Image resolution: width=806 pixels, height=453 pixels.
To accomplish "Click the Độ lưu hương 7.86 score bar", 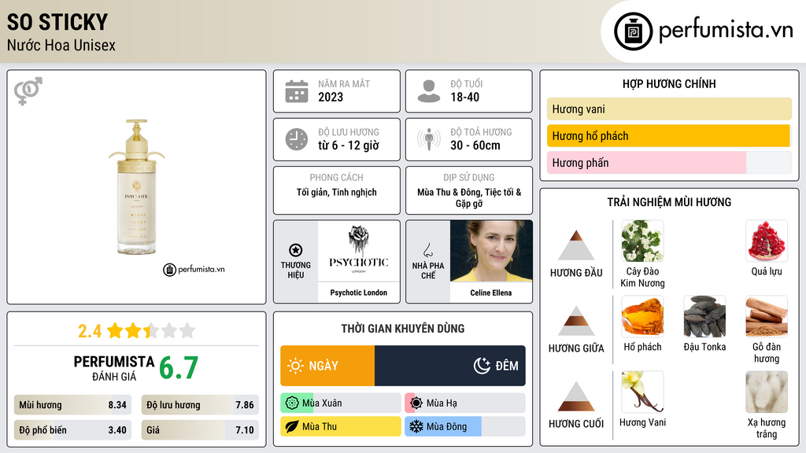I will 200,405.
